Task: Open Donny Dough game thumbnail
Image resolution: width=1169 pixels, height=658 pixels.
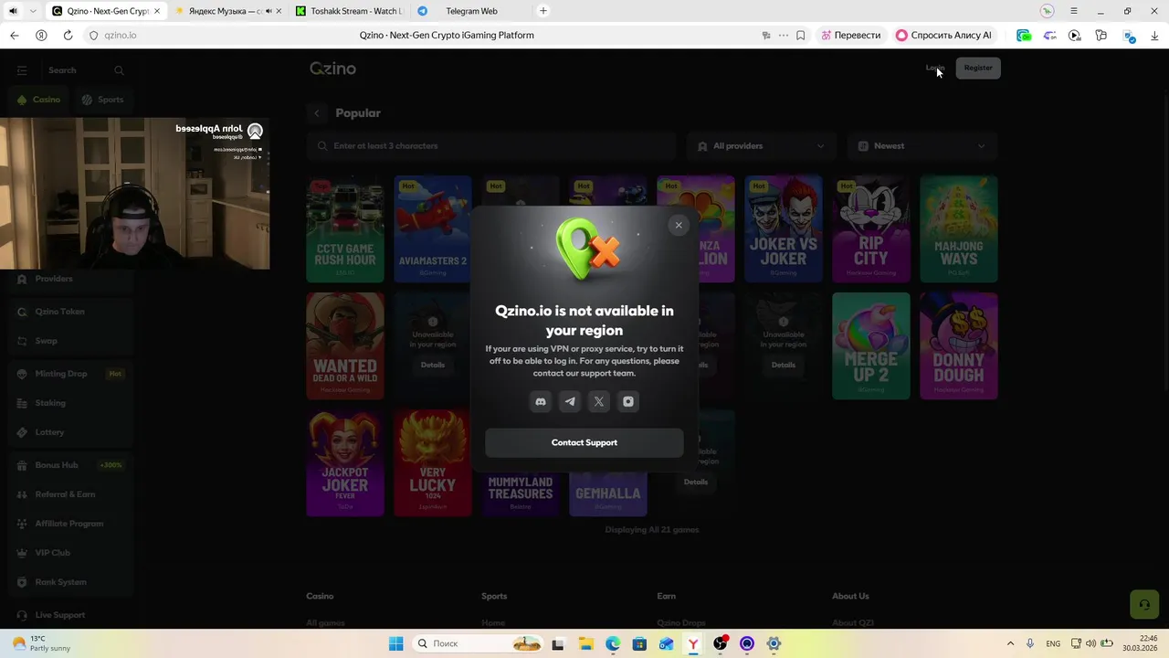Action: point(959,345)
